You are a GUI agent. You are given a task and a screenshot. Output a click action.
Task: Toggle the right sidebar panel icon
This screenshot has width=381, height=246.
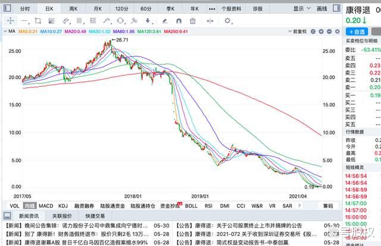pyautogui.click(x=336, y=8)
